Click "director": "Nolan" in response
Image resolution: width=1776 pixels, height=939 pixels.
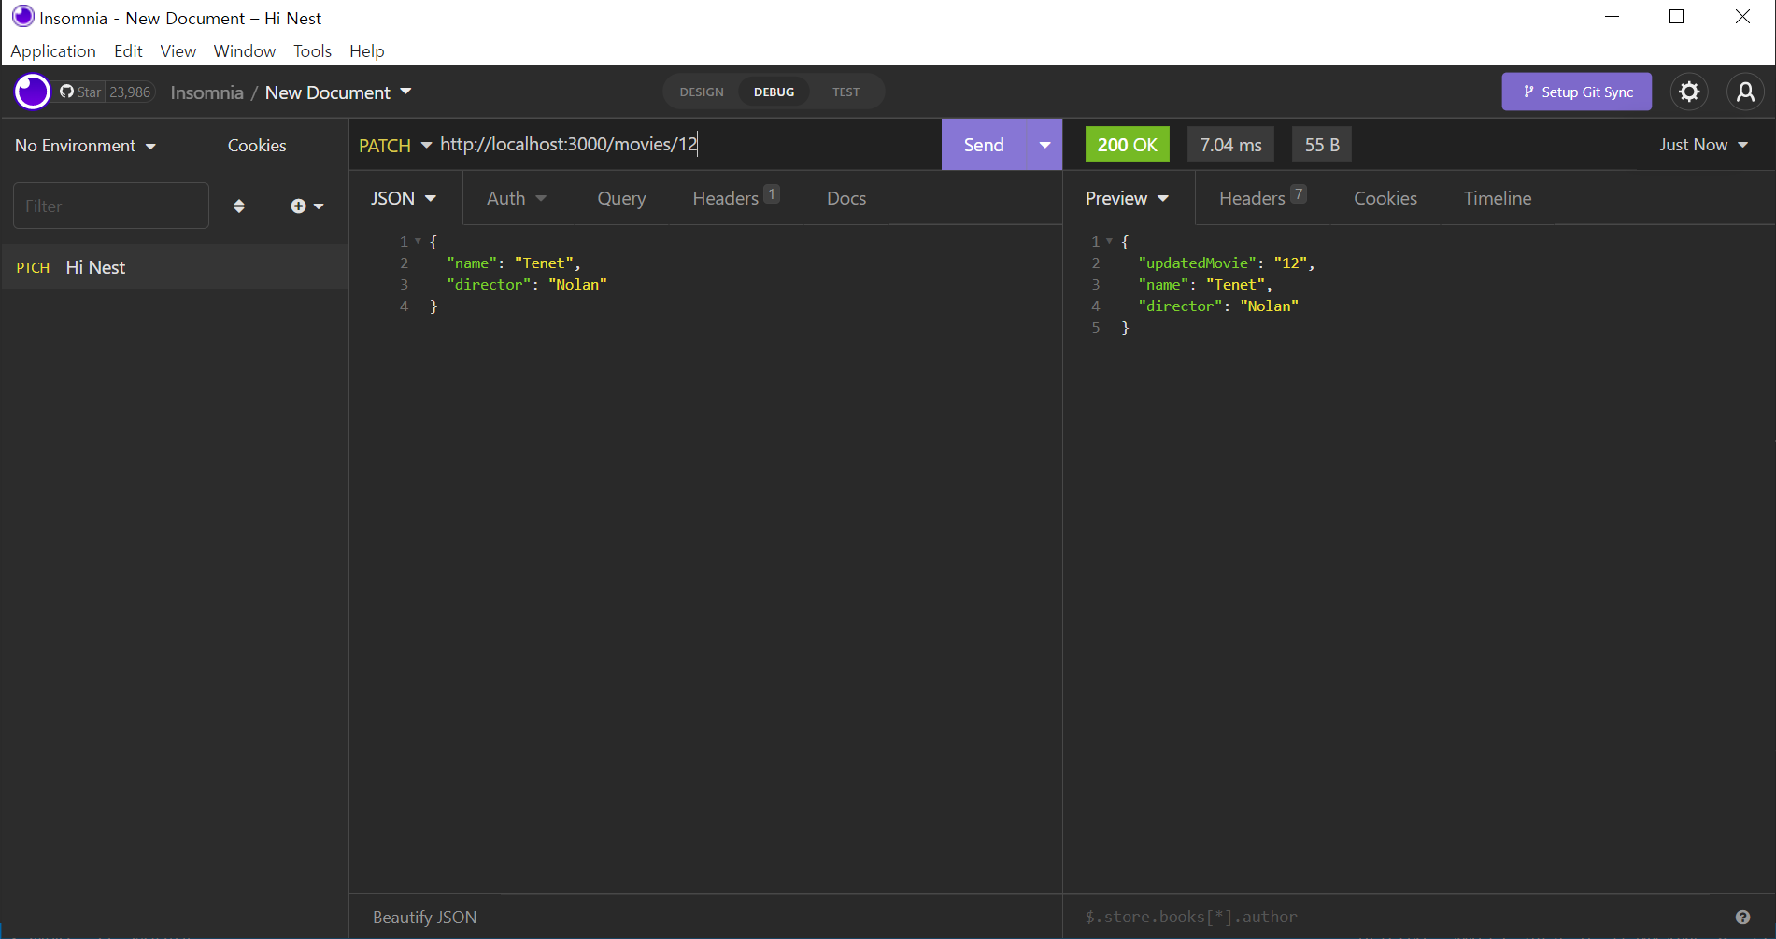click(1218, 306)
